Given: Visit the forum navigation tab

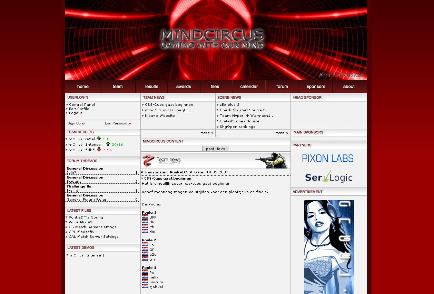Looking at the screenshot, I should pos(282,87).
